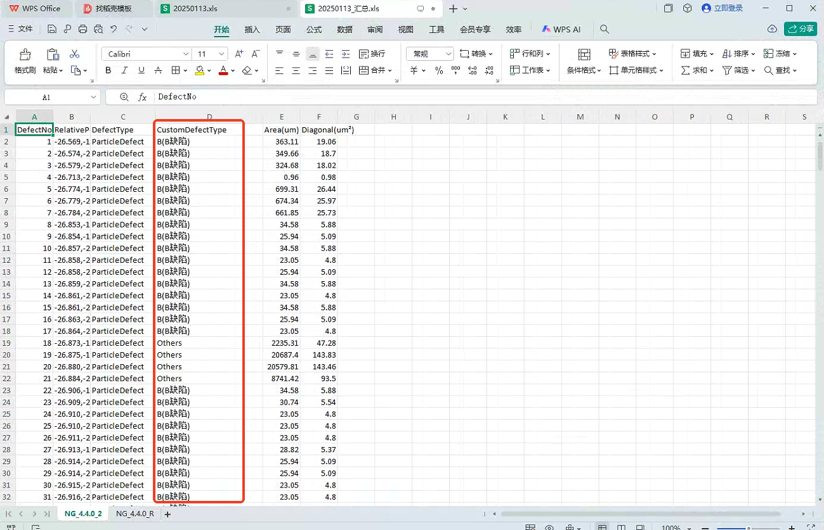Click the increase indent icon
Image resolution: width=824 pixels, height=530 pixels.
(346, 54)
